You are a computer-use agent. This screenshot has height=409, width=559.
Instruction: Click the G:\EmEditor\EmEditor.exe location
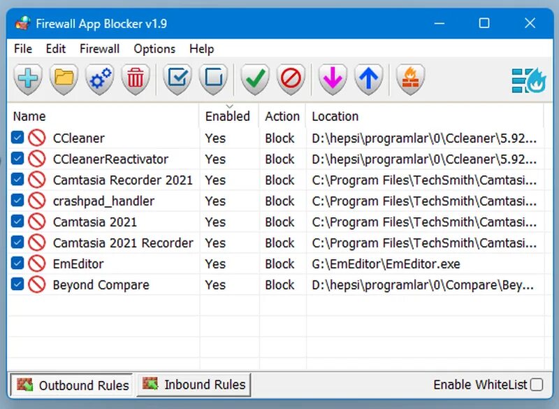(x=386, y=264)
